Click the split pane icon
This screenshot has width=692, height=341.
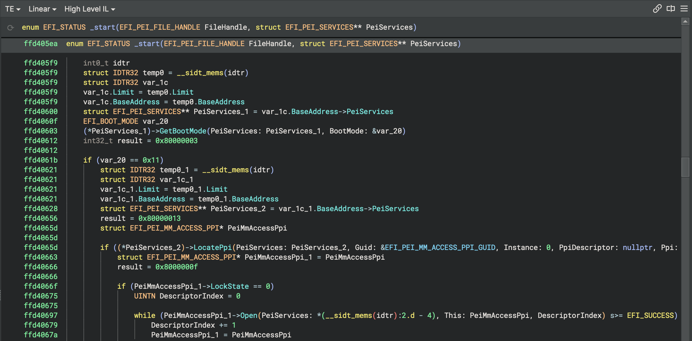[x=671, y=8]
